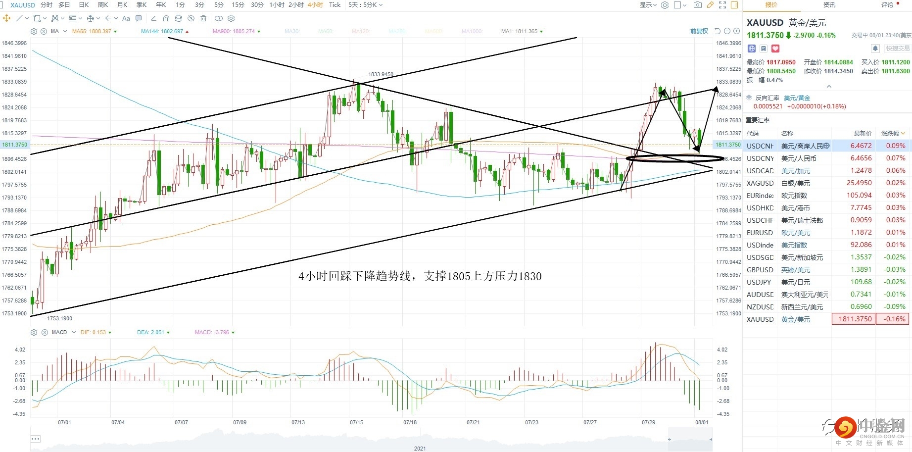Switch to 周K weekly timeframe

(x=103, y=5)
